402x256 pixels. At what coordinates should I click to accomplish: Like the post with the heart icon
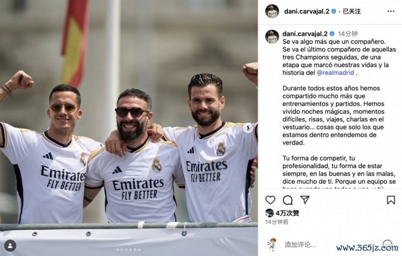(x=270, y=200)
